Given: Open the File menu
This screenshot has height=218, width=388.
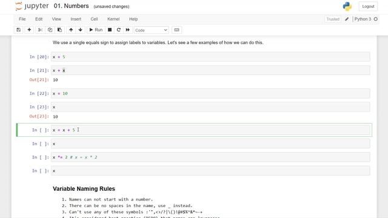Looking at the screenshot, I should [x=22, y=19].
